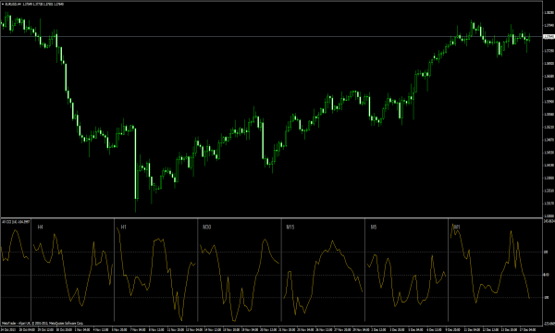This screenshot has height=333, width=555.
Task: Click the -100 level value on CCI scale
Action: [x=547, y=298]
